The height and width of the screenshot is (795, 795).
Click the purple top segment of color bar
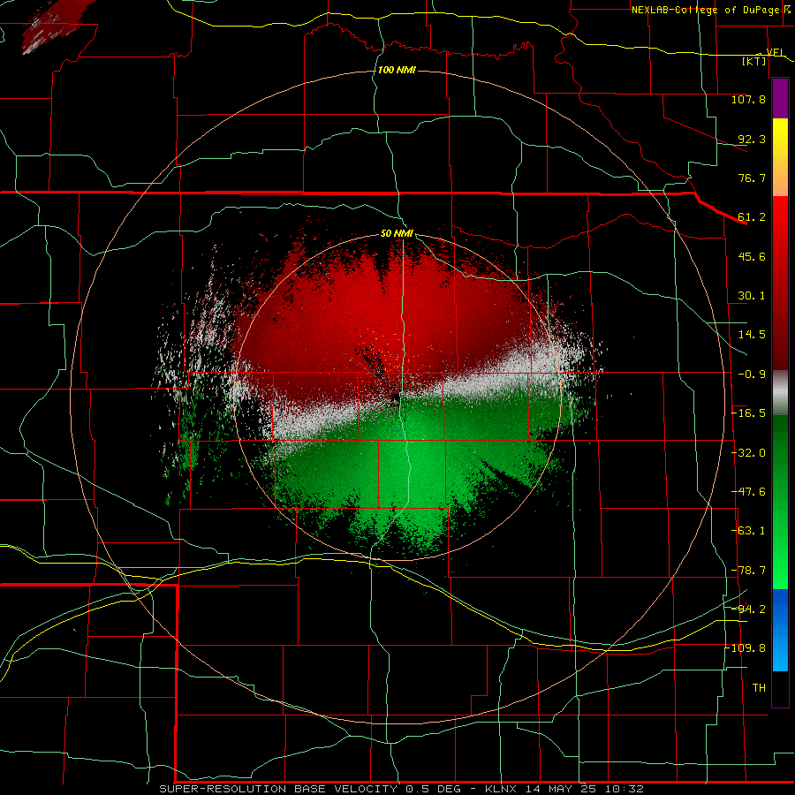point(780,98)
